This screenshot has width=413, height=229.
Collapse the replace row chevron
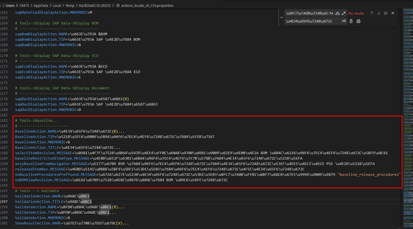[282, 17]
